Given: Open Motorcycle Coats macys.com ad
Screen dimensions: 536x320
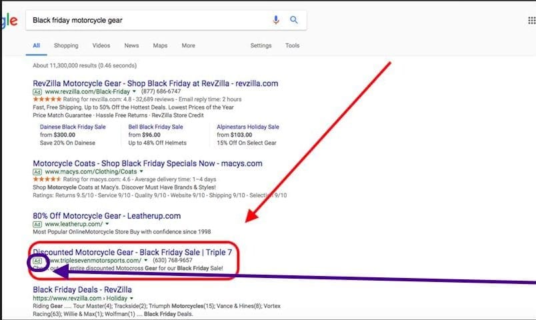Looking at the screenshot, I should [x=148, y=163].
